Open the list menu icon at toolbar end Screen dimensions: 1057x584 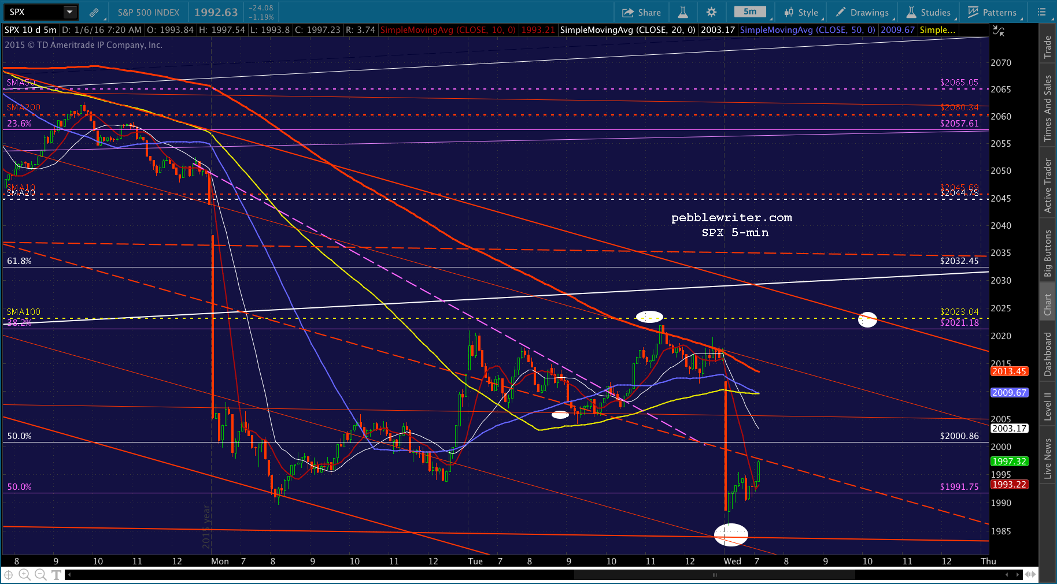coord(1041,12)
